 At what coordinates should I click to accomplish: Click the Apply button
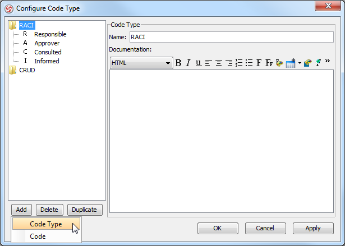[x=313, y=228]
